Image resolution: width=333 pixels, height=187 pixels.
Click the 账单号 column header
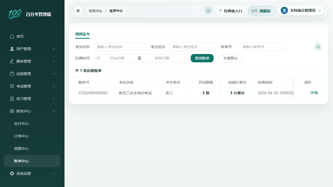coord(95,82)
